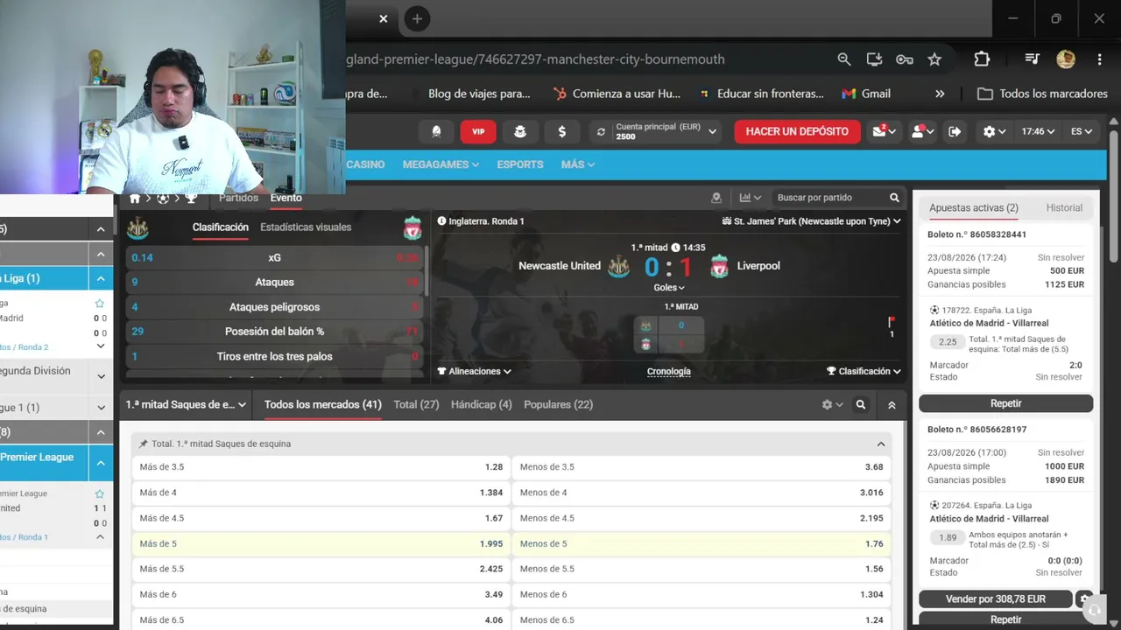Click the live stream location icon
This screenshot has height=630, width=1121.
tap(716, 198)
